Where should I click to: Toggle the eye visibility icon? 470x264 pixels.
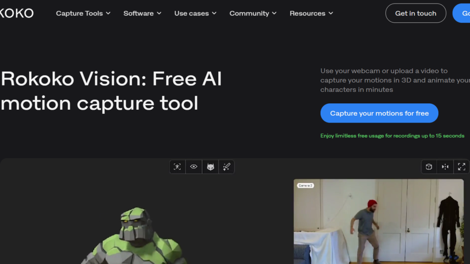[x=194, y=167]
